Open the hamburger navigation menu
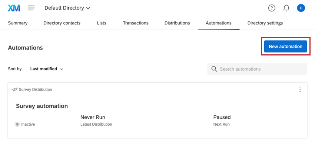315x142 pixels. click(x=31, y=8)
